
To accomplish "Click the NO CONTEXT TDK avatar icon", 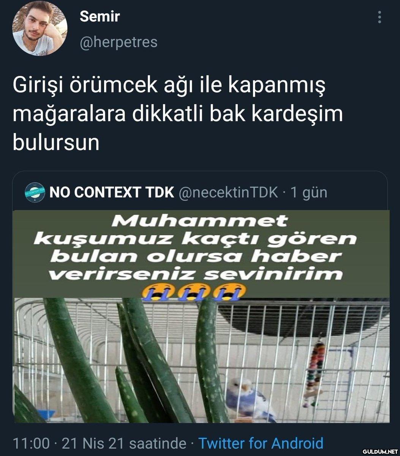I will point(35,192).
